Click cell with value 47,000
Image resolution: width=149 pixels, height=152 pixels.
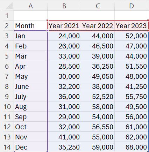(132, 46)
